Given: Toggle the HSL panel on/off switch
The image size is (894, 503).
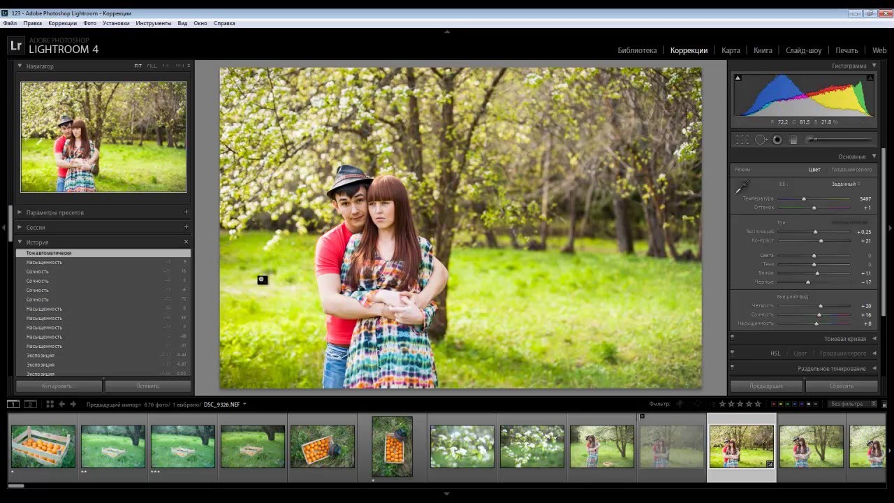Looking at the screenshot, I should tap(733, 351).
